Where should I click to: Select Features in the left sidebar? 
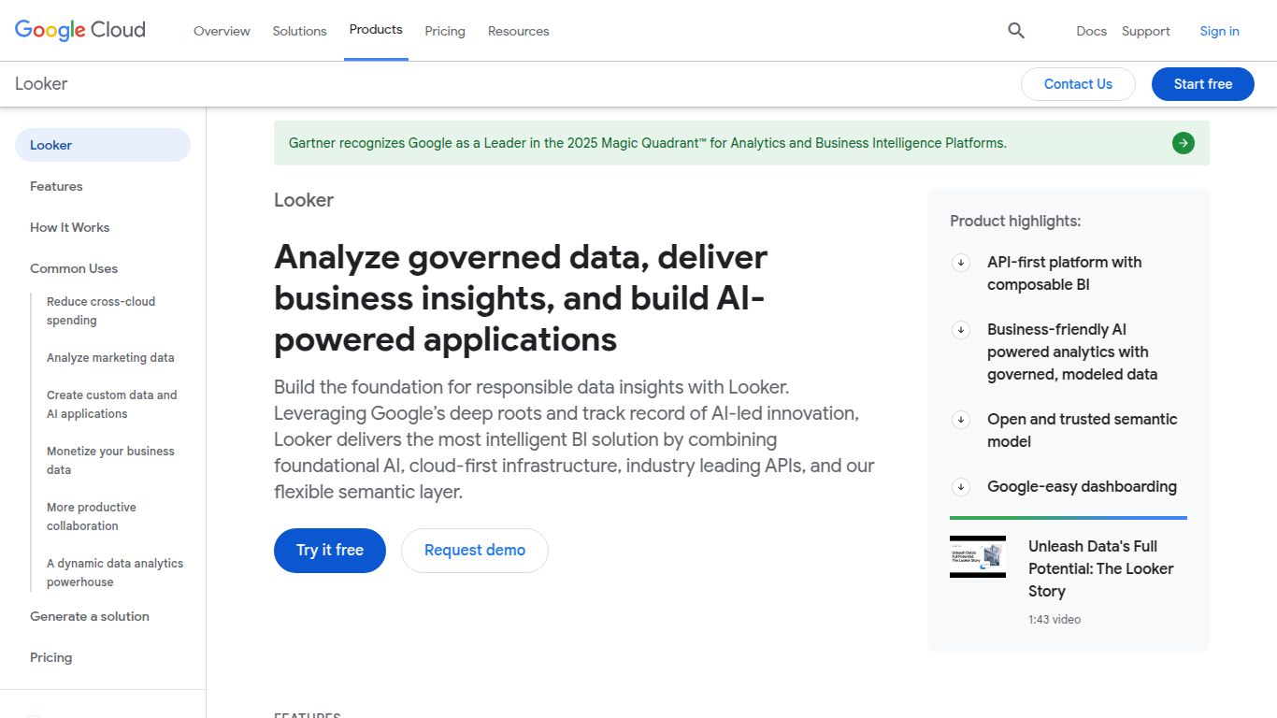(56, 186)
